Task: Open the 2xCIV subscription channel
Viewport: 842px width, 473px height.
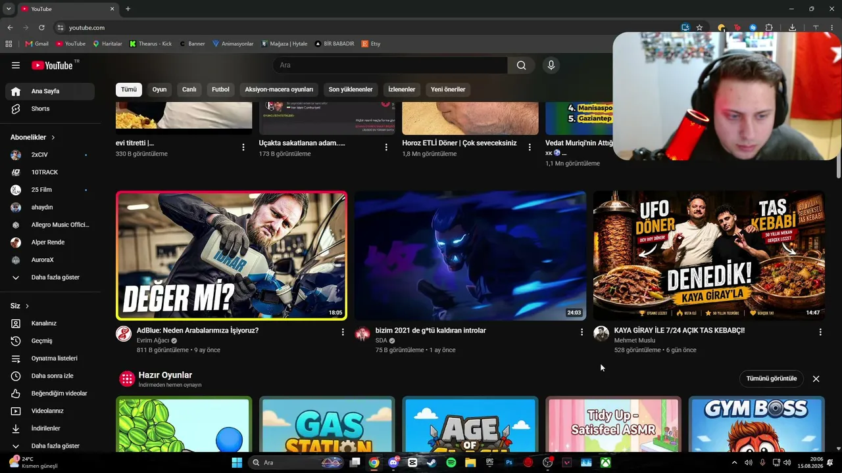Action: tap(50, 154)
